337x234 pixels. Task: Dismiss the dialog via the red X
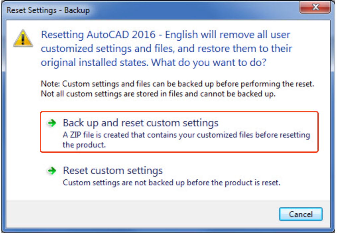315,7
